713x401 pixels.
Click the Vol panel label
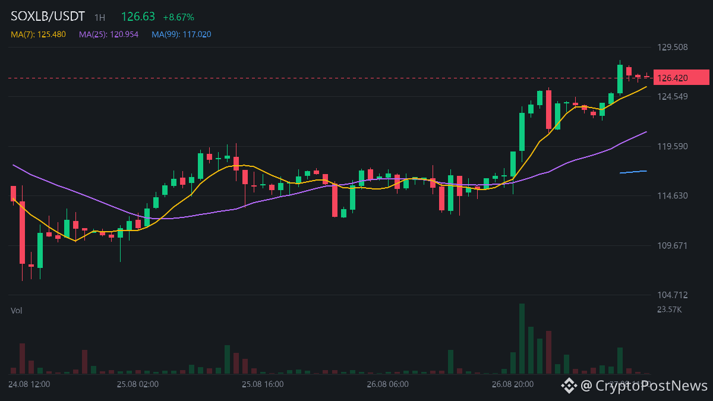click(17, 310)
